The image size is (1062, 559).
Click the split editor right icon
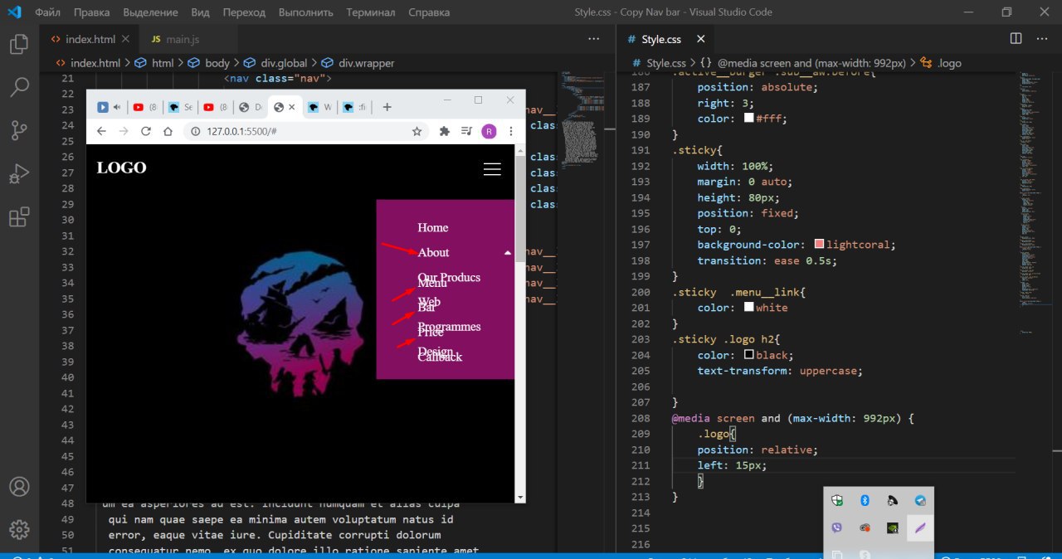1016,39
